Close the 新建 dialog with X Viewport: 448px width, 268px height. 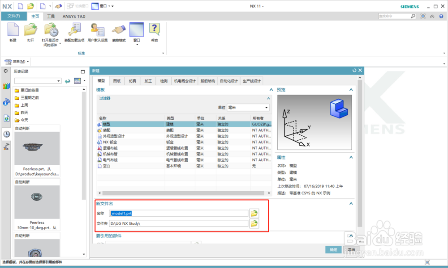click(360, 70)
